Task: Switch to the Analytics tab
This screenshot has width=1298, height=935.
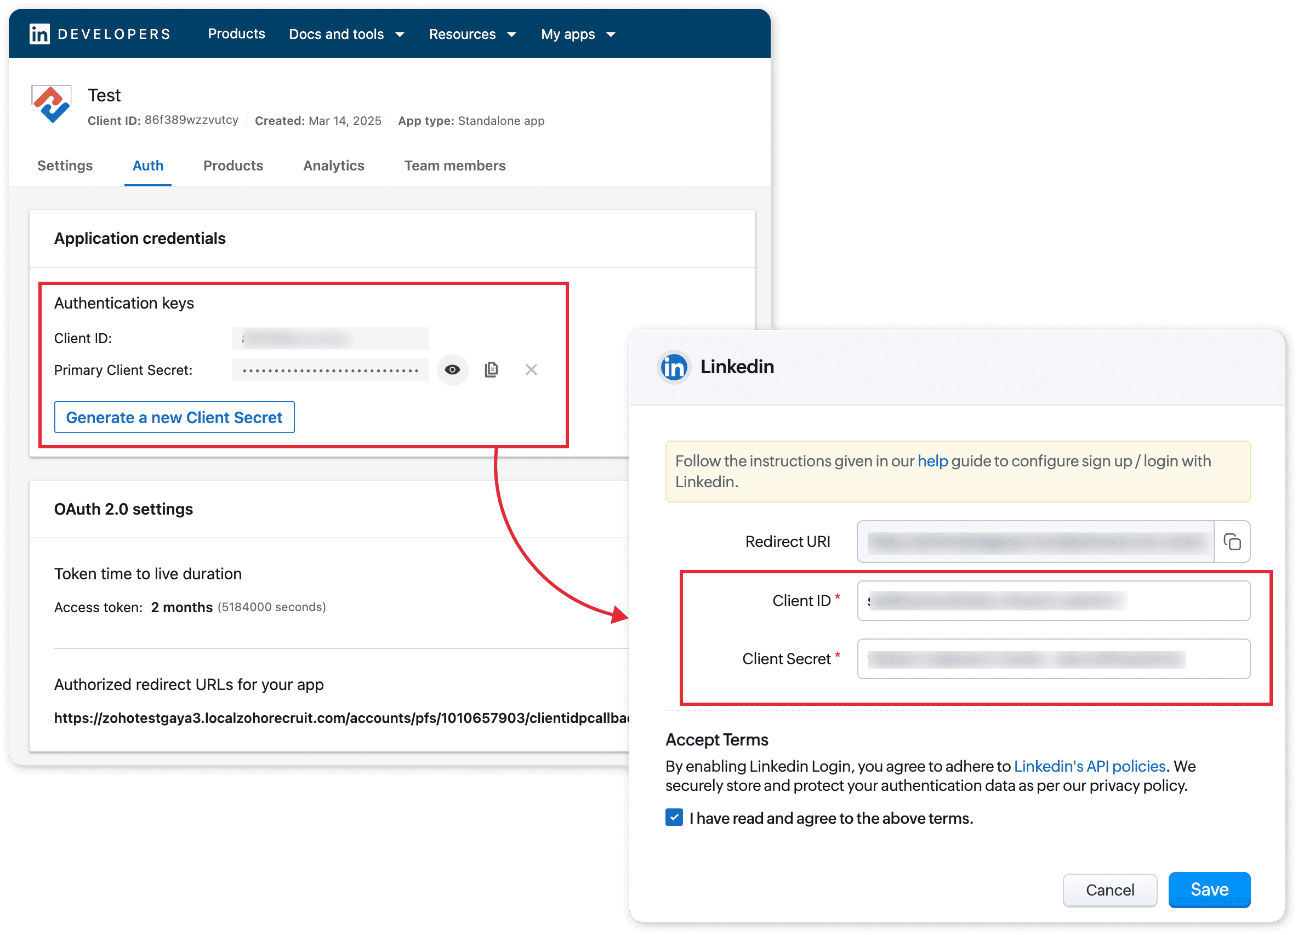Action: click(x=334, y=166)
